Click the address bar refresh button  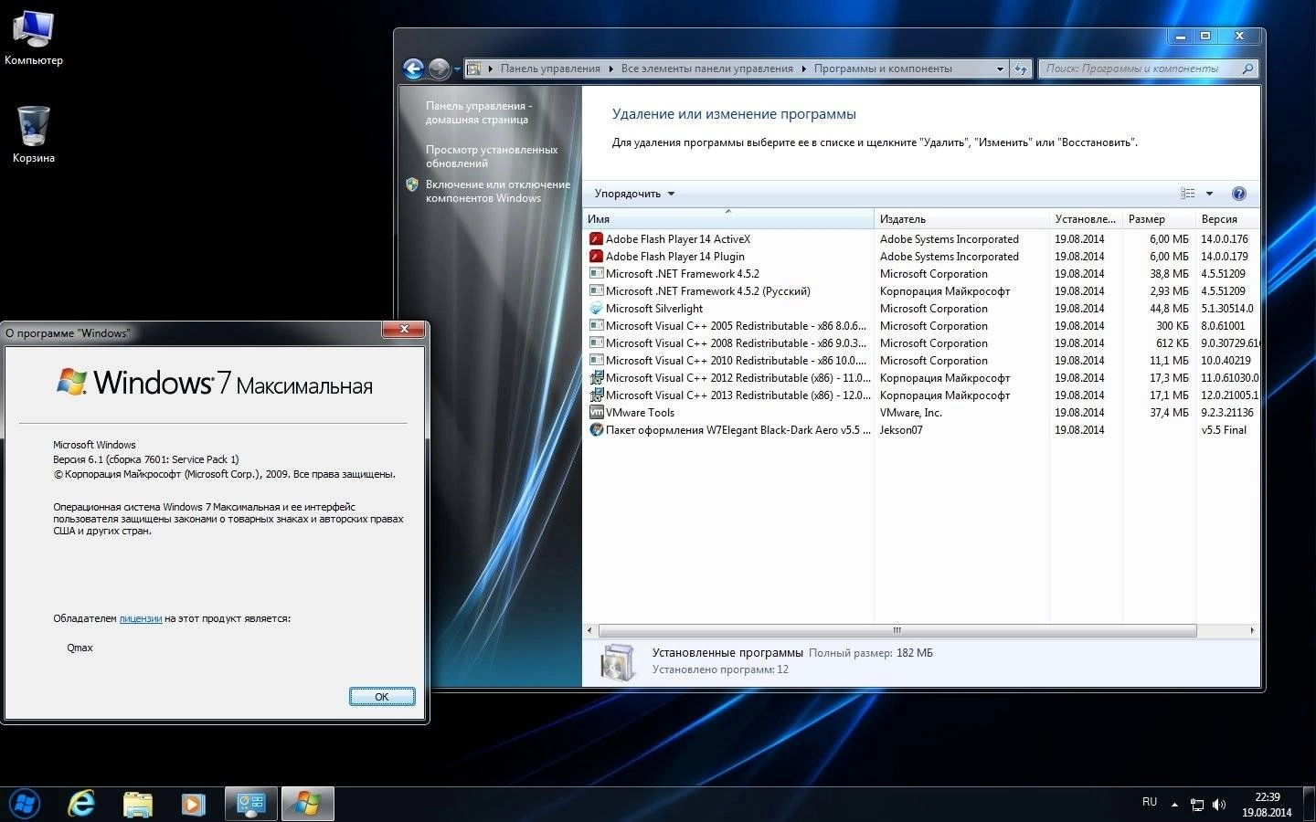[x=1021, y=68]
